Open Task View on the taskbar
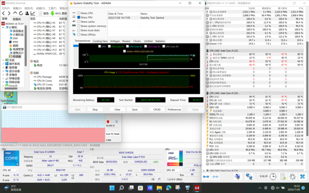 point(131,188)
